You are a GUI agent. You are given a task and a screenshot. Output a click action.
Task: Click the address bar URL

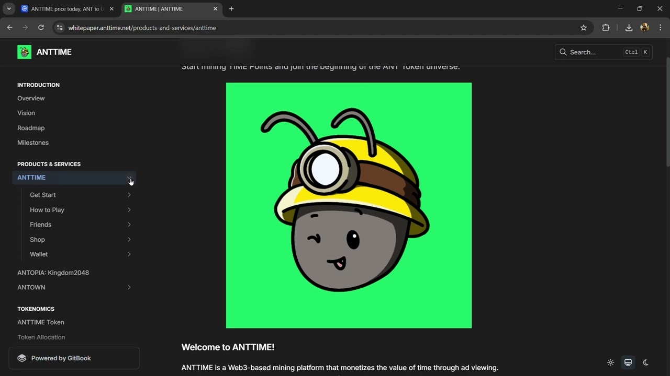142,28
